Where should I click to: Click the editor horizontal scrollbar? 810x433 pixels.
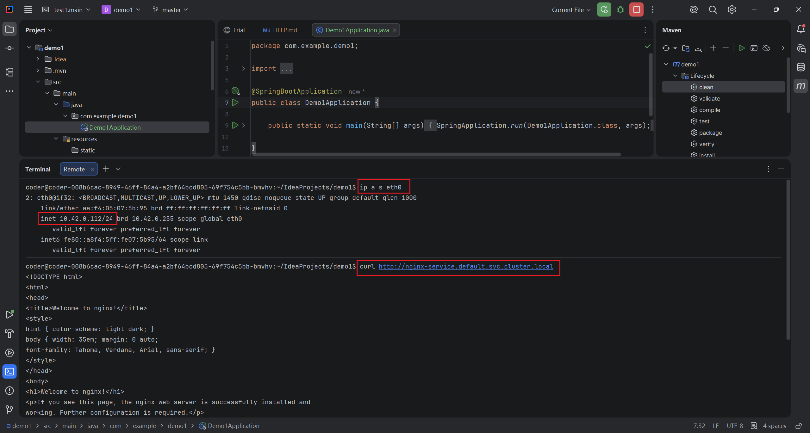click(x=437, y=154)
